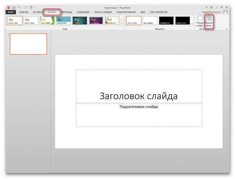Select slide 1 thumbnail in slide panel
The height and width of the screenshot is (179, 235).
(x=28, y=44)
